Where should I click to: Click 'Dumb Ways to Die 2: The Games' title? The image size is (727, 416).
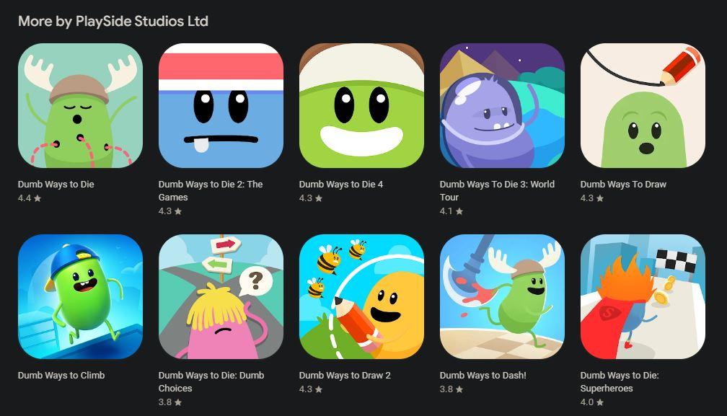tap(211, 190)
